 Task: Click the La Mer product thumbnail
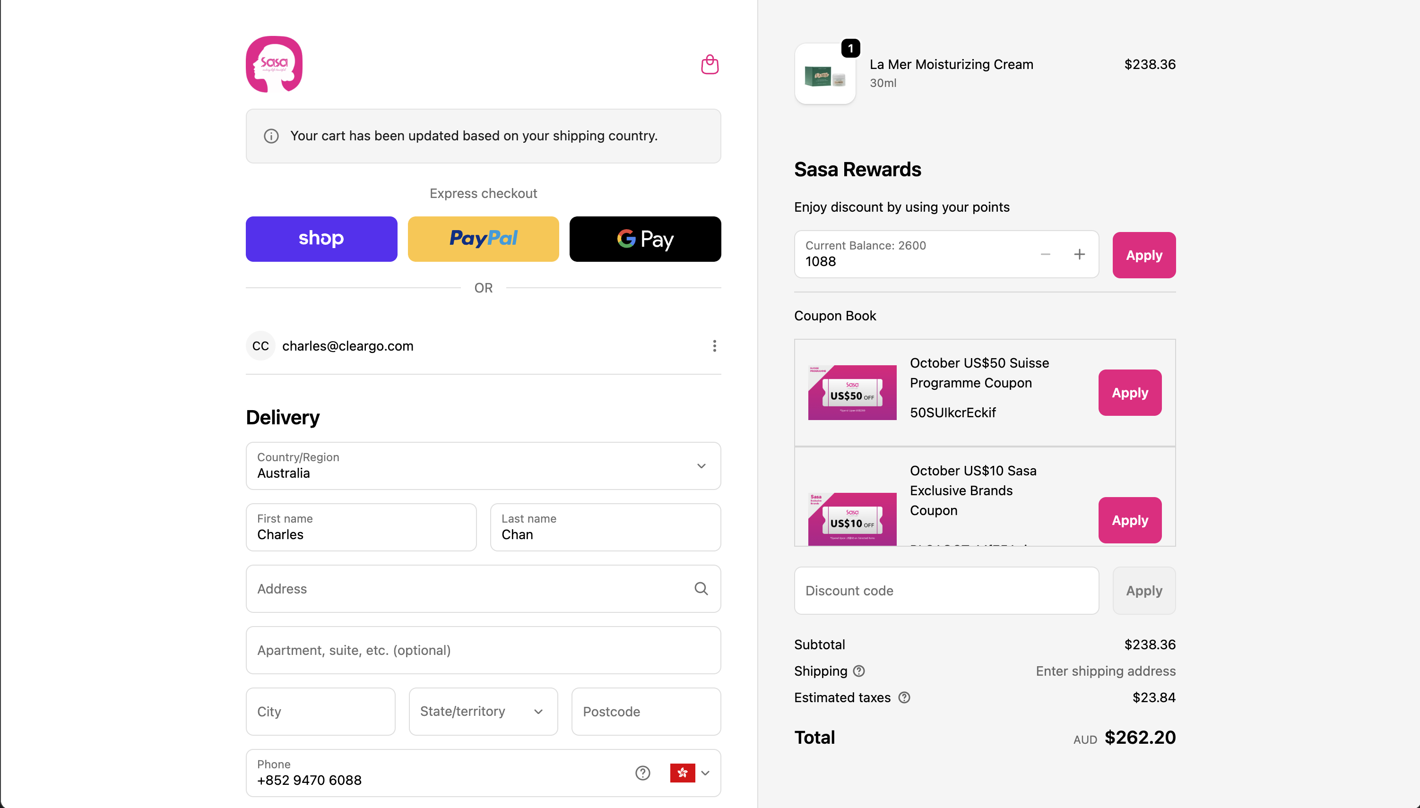[825, 74]
